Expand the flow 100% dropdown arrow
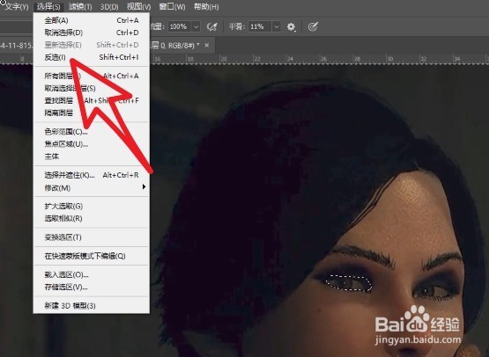489x357 pixels. click(x=196, y=26)
